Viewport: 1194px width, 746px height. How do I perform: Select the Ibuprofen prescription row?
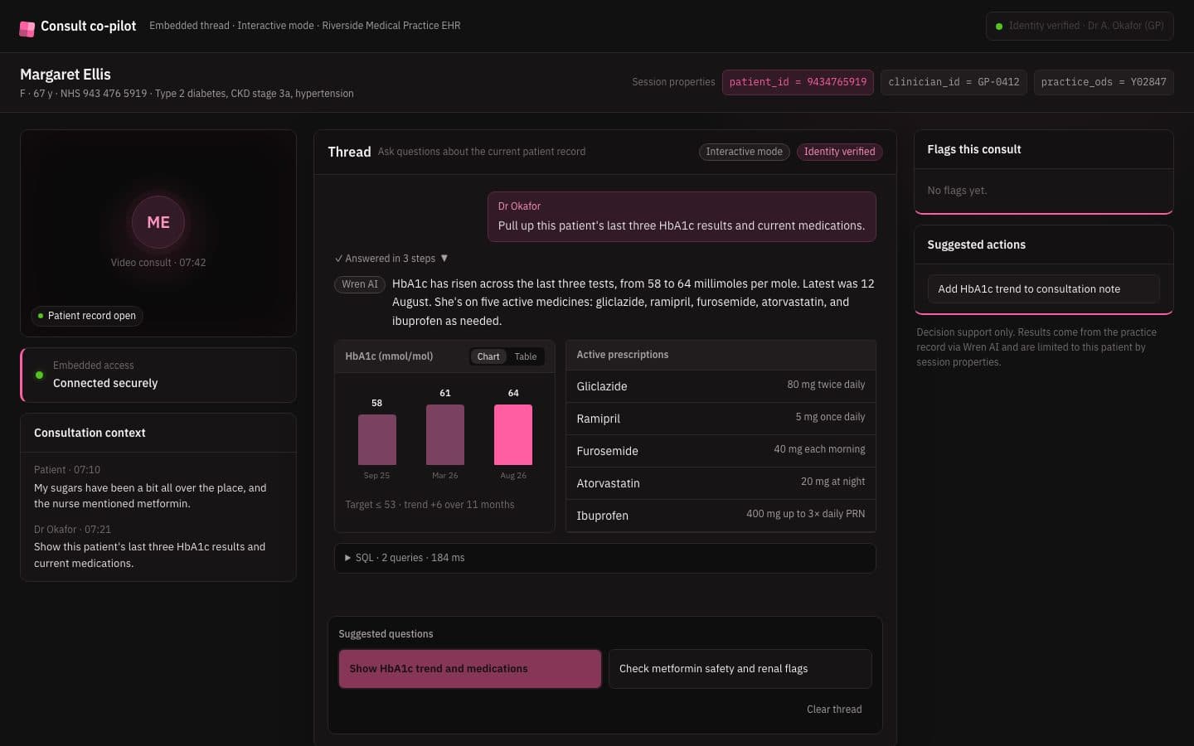721,516
